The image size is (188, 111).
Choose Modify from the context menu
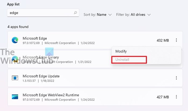[x=121, y=51]
